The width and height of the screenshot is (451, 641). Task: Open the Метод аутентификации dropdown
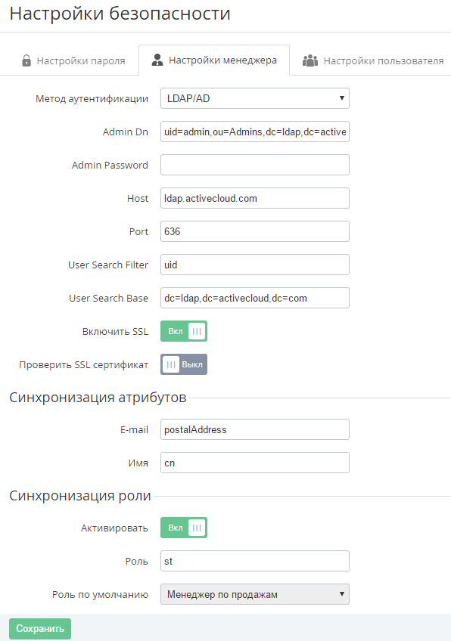pos(255,98)
